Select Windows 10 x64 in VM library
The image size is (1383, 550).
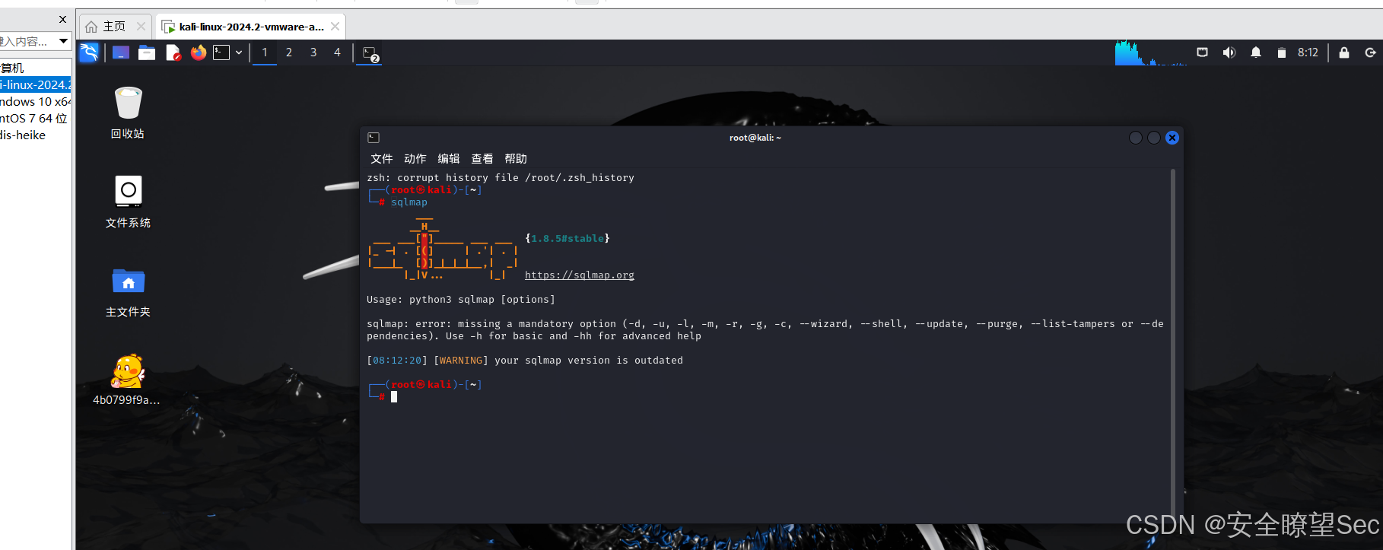(x=35, y=101)
